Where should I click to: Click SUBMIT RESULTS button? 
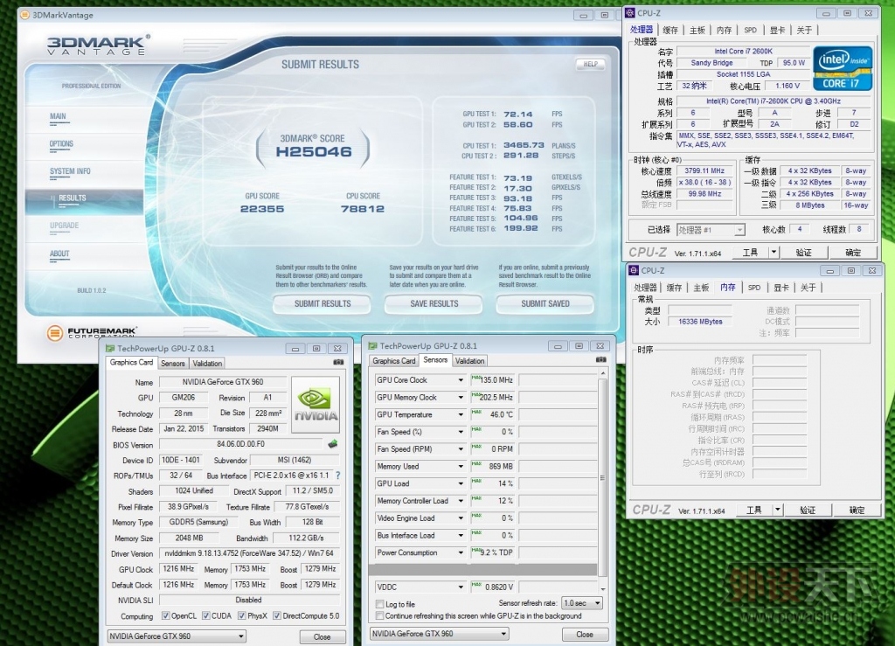[x=323, y=303]
